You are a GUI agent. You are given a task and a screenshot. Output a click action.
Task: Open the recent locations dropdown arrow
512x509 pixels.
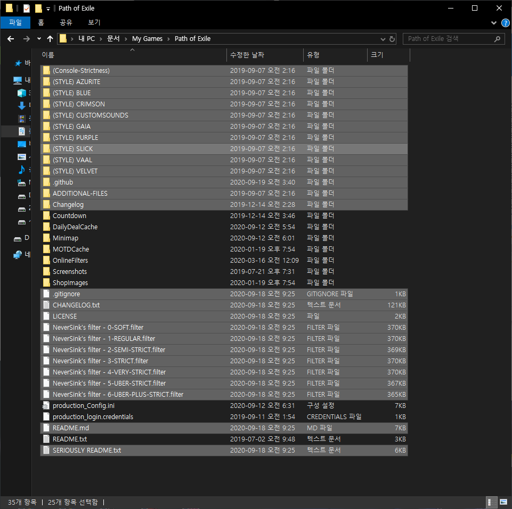coord(39,39)
